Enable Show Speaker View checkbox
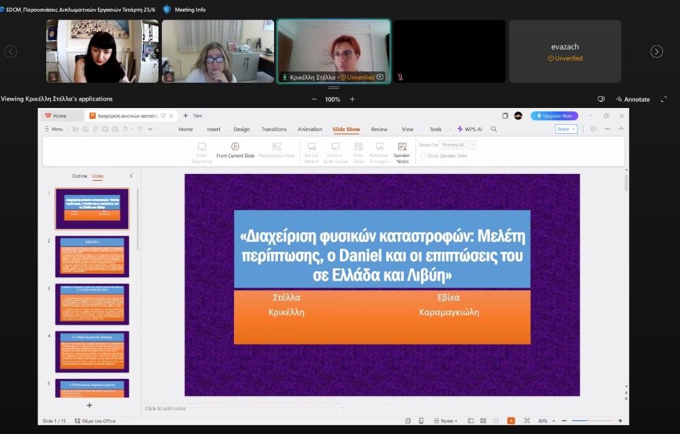 click(423, 156)
